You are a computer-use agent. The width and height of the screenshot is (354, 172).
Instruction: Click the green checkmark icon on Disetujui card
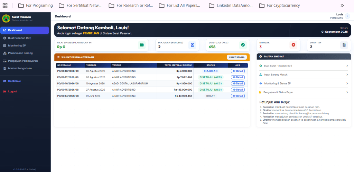click(x=243, y=45)
